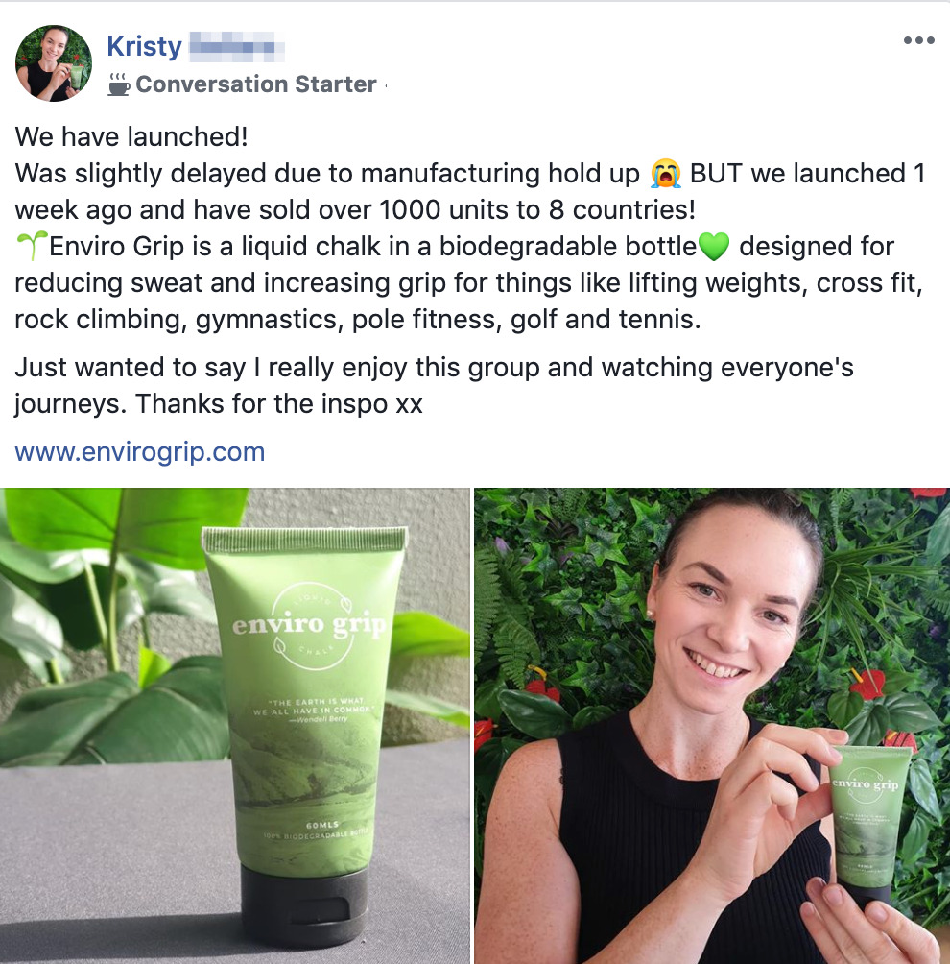The width and height of the screenshot is (950, 964).
Task: Open the poster's round profile picture
Action: click(x=54, y=62)
